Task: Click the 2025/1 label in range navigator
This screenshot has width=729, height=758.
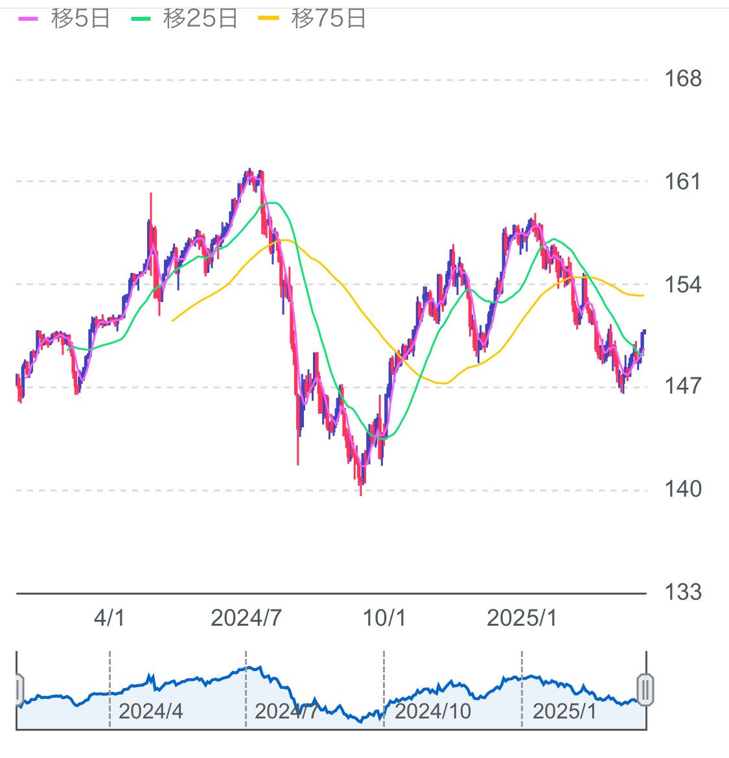Action: 564,711
